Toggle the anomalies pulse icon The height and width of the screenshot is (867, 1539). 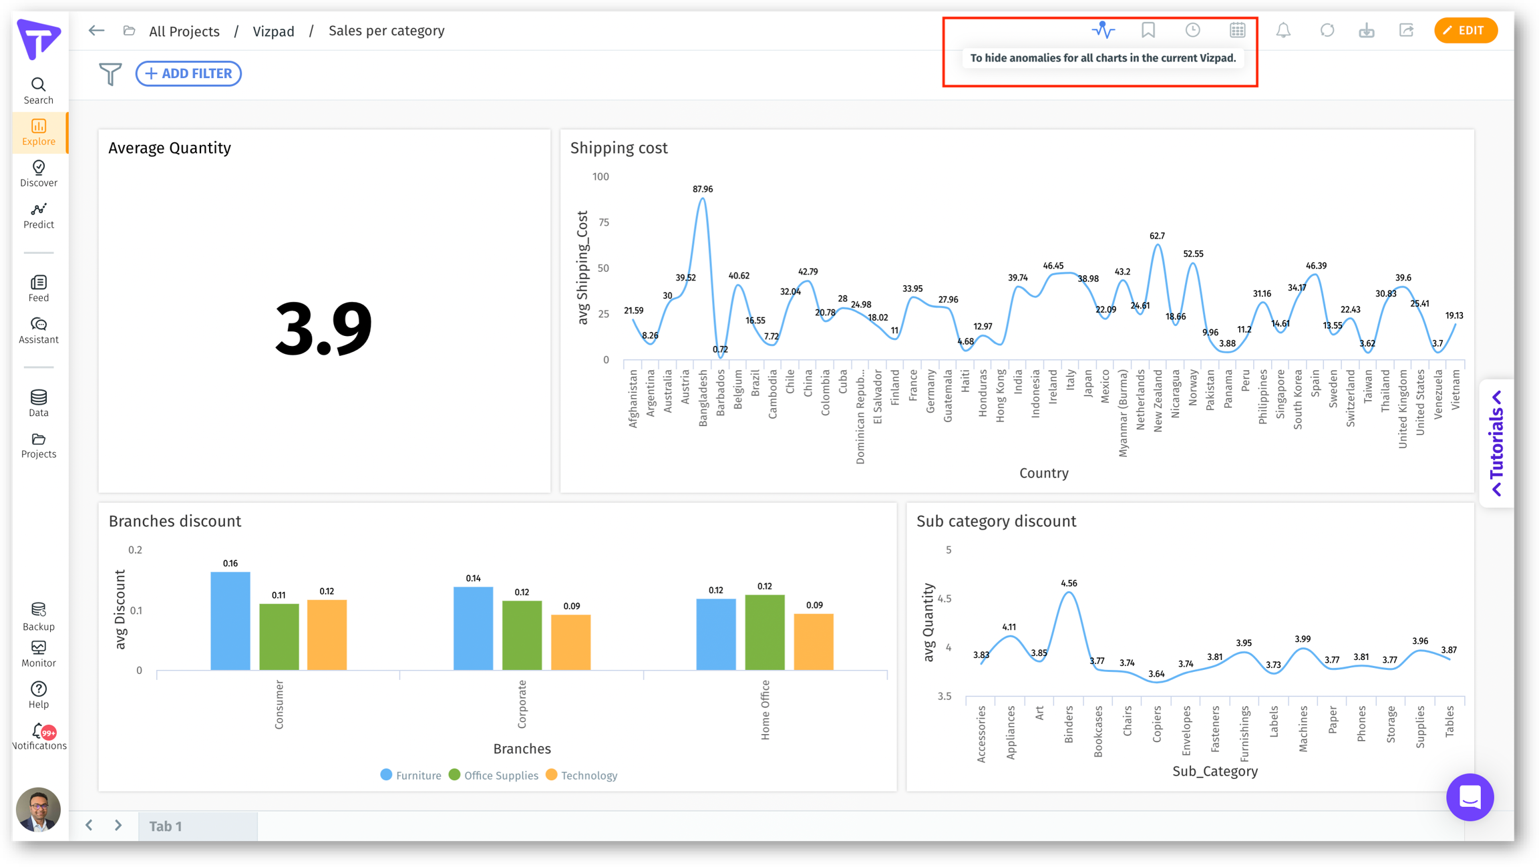pos(1103,30)
